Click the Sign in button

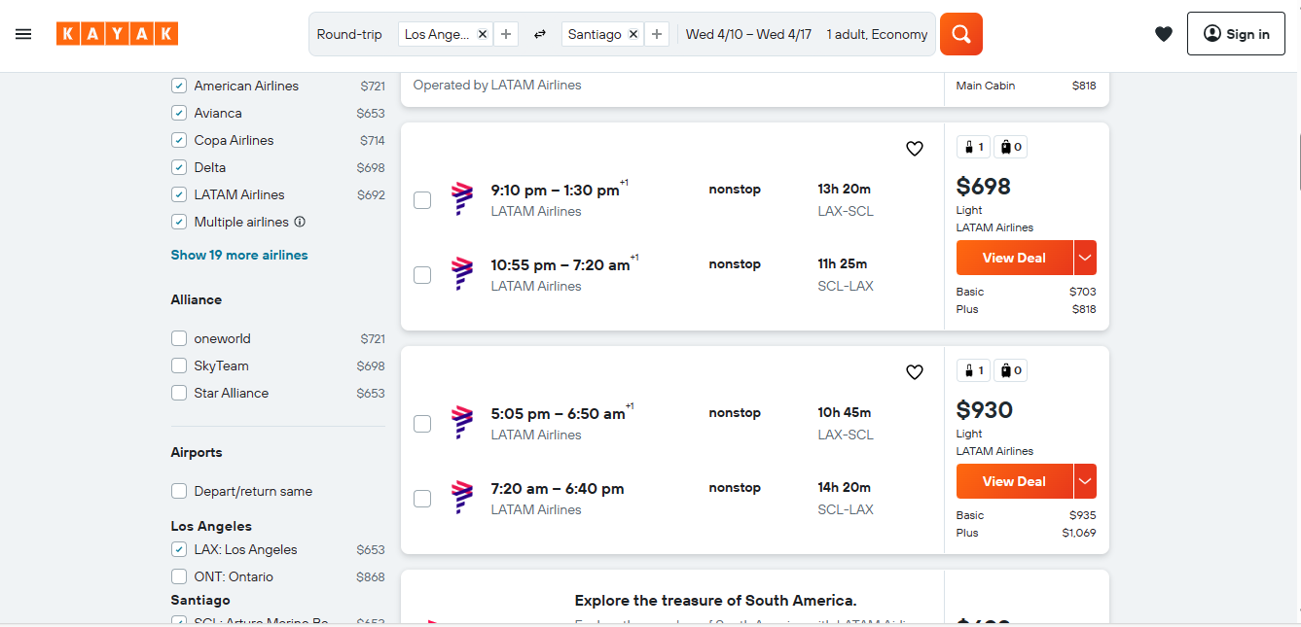coord(1236,34)
